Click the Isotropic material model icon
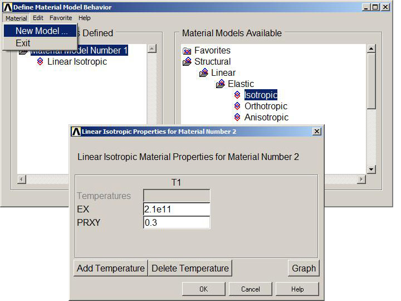The image size is (401, 301). pyautogui.click(x=237, y=95)
